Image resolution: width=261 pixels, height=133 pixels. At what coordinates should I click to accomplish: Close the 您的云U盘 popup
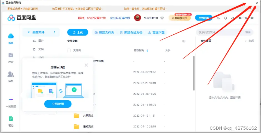point(86,65)
